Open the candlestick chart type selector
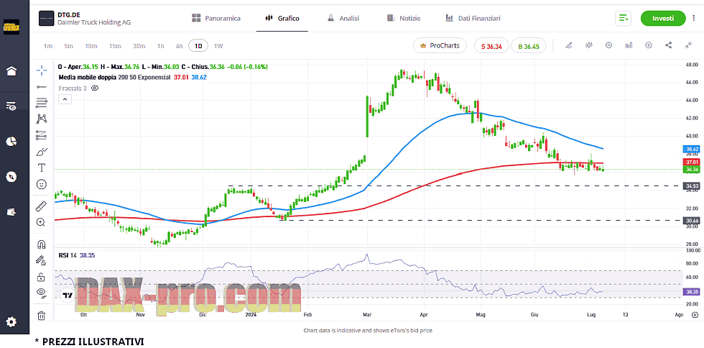 (x=590, y=45)
